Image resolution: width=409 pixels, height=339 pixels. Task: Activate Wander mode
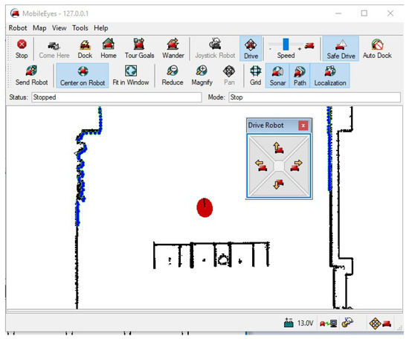tap(173, 48)
